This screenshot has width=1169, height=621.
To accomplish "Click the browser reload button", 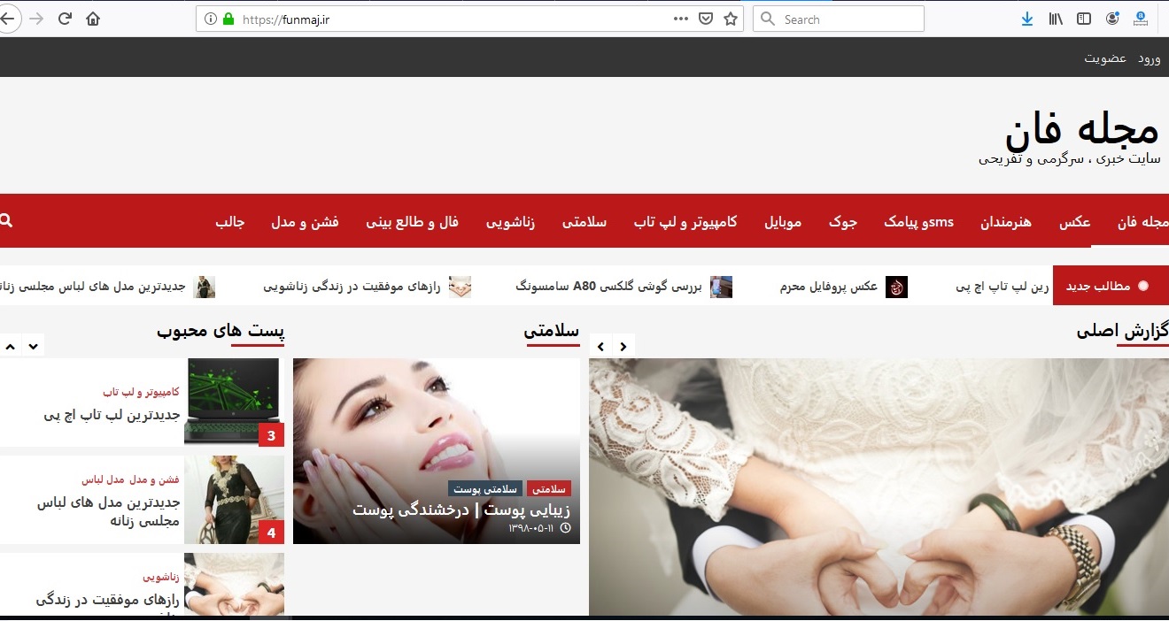I will coord(65,19).
